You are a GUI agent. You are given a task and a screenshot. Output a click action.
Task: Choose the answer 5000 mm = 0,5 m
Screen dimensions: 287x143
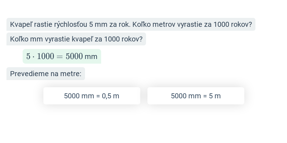pos(92,96)
